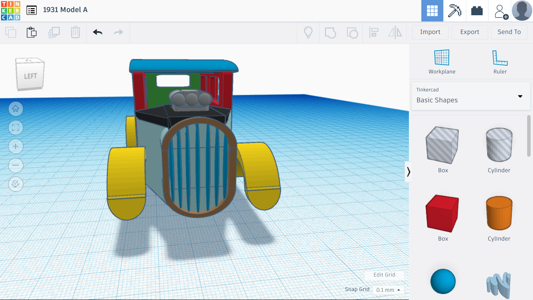Redo the last action
Screen dimensions: 533x300
[119, 32]
